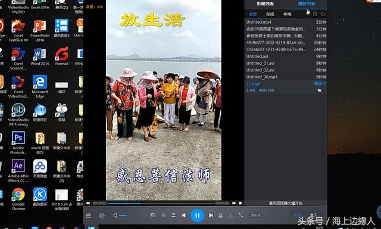Open the Foxmail desktop icon
Viewport: 381px width, 229px height.
pyautogui.click(x=61, y=57)
